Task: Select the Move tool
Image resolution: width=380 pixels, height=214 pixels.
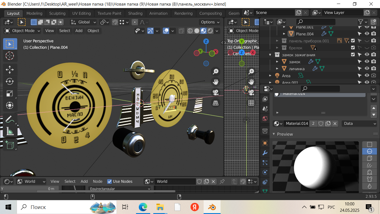Action: [10, 69]
